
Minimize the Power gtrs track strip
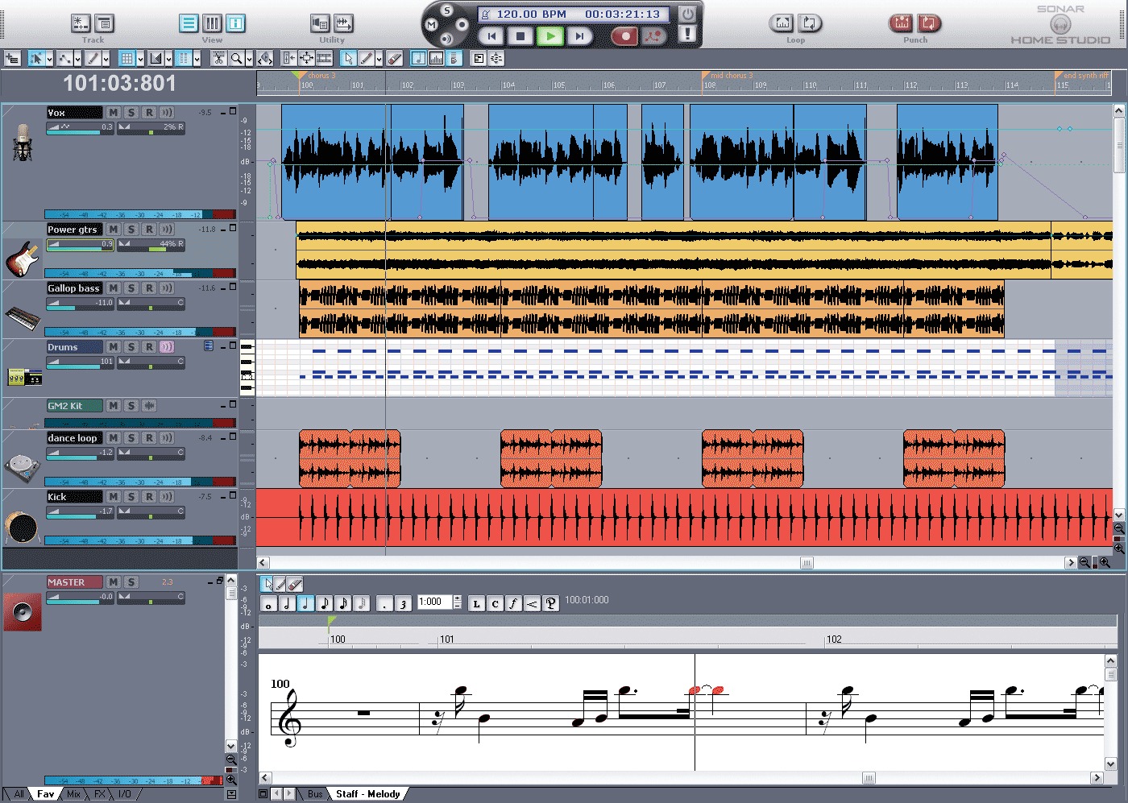coord(223,230)
